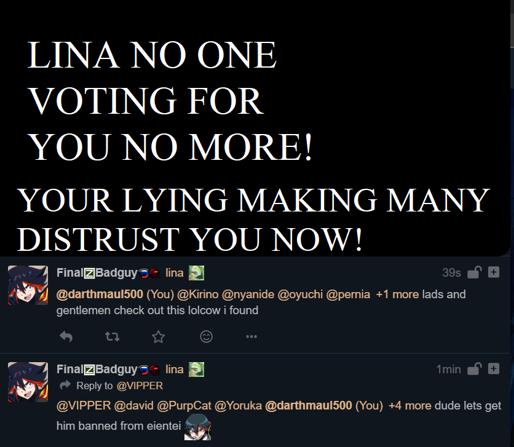
Task: Open @Kirino mention link
Action: 197,295
